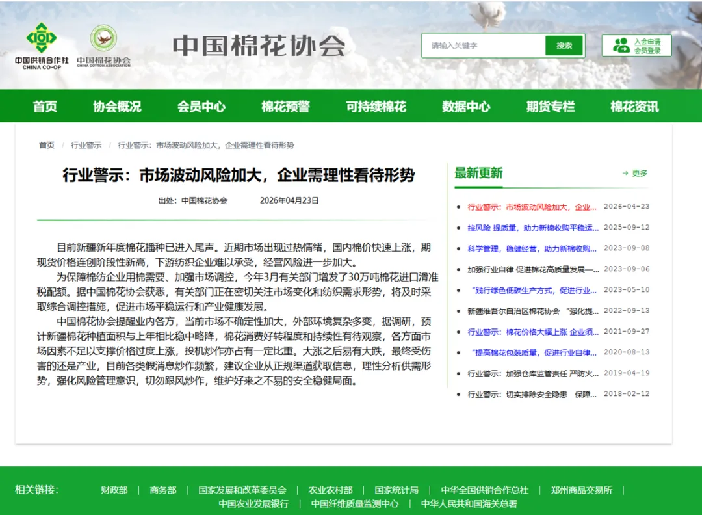The width and height of the screenshot is (702, 515).
Task: Open the 郑州商品交易所 footer link
Action: pos(582,490)
